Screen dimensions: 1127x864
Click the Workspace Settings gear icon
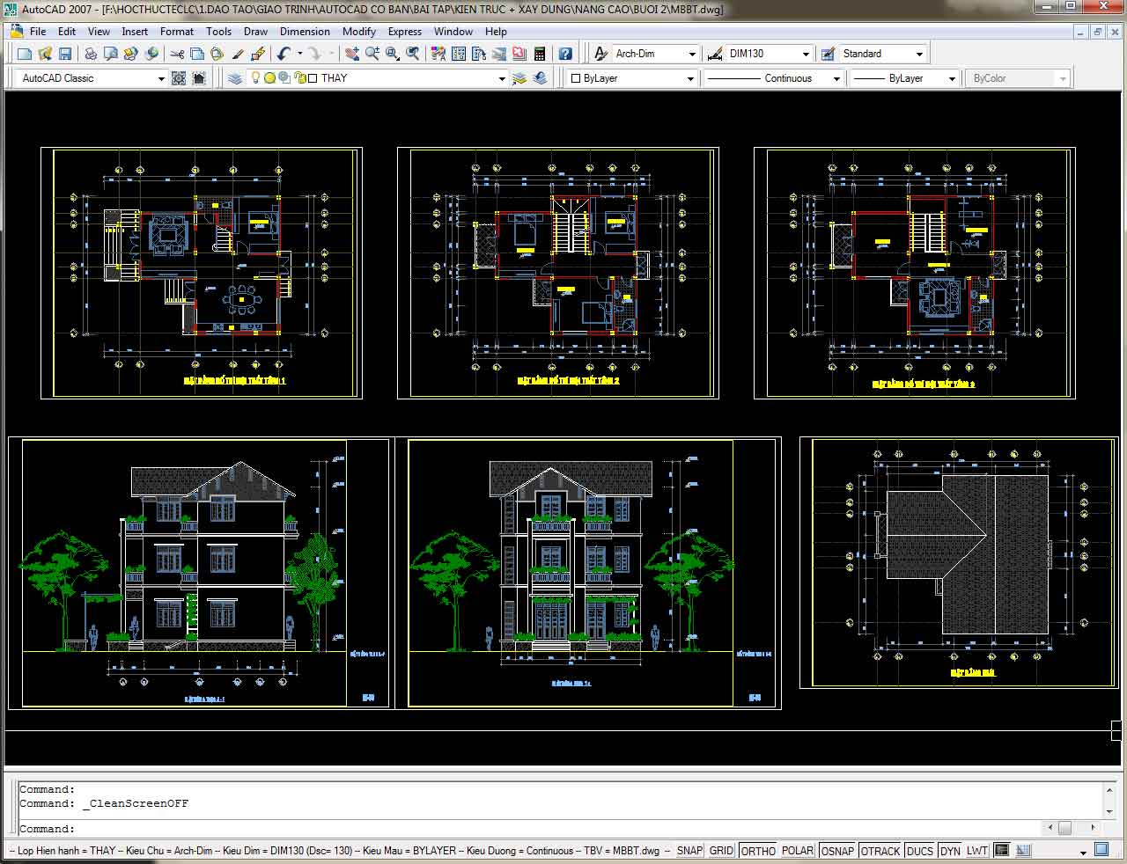pos(179,78)
